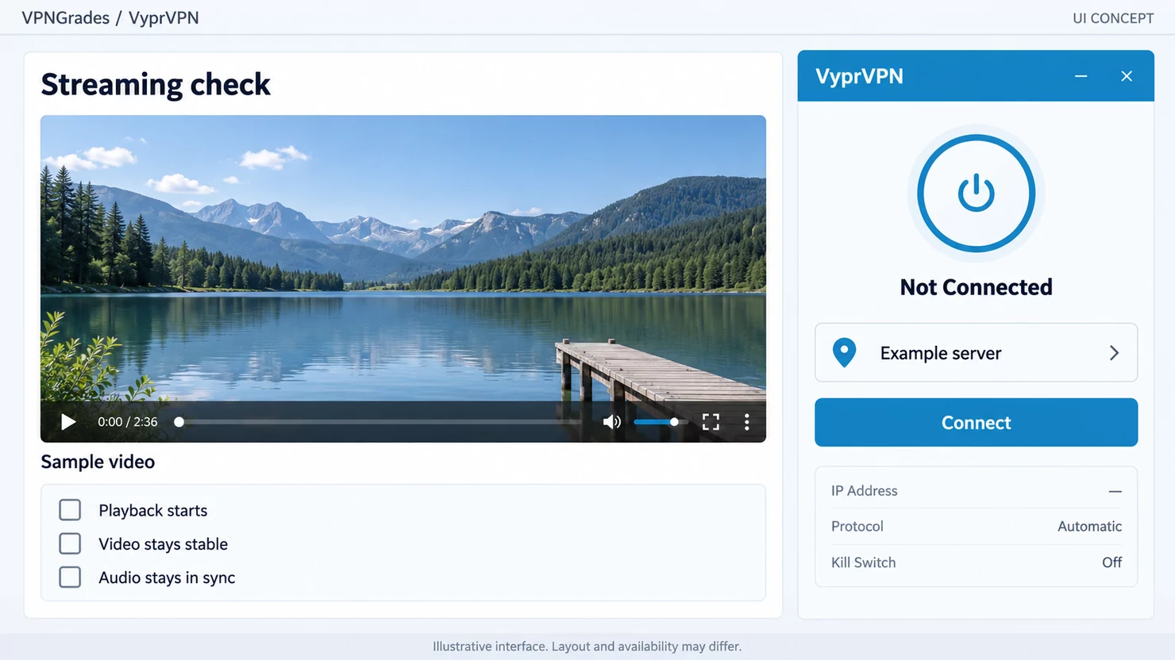Open the Example server selector
The width and height of the screenshot is (1175, 660).
point(976,352)
